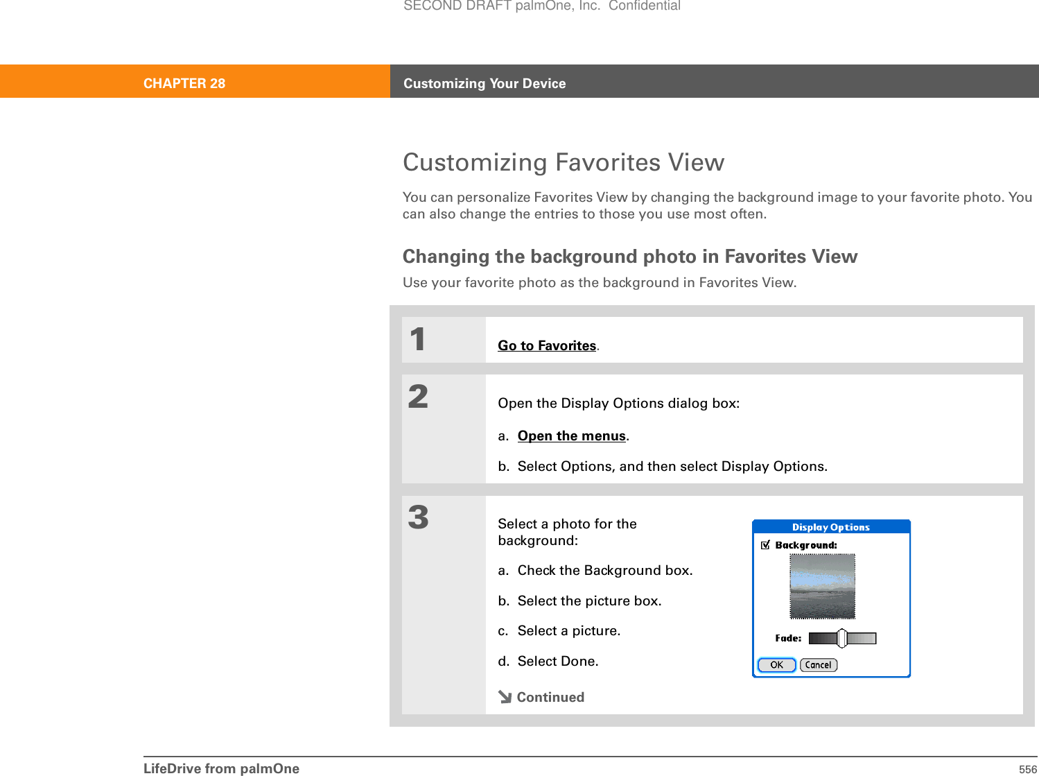
Task: Check the Background checkbox in Display Options
Action: tap(765, 545)
